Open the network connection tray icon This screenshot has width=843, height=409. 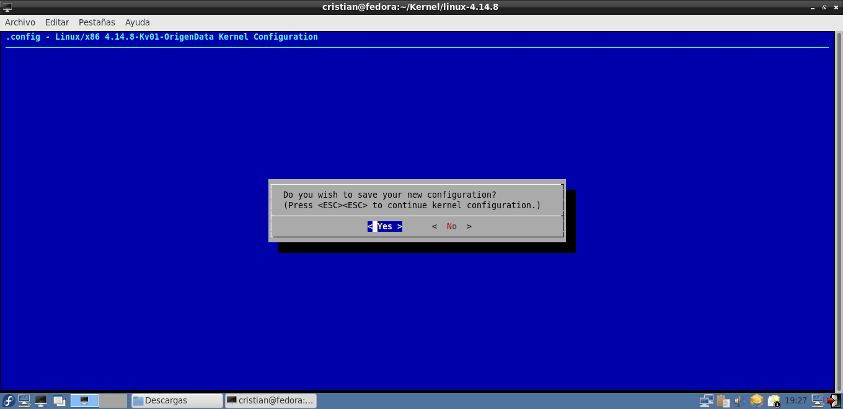click(707, 401)
